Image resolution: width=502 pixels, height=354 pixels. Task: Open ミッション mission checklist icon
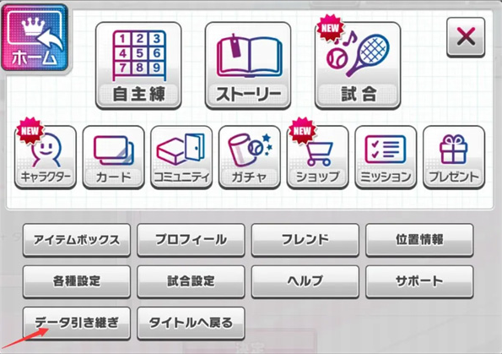click(386, 157)
